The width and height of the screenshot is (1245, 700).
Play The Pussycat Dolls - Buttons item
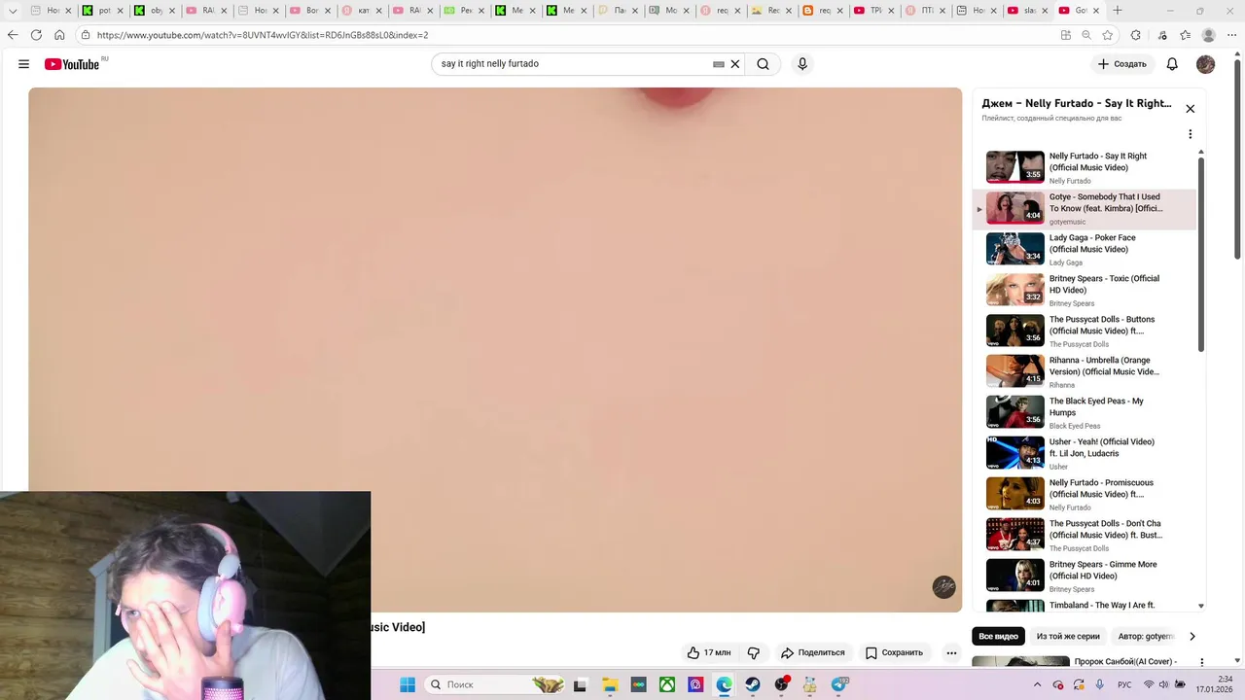click(1085, 331)
